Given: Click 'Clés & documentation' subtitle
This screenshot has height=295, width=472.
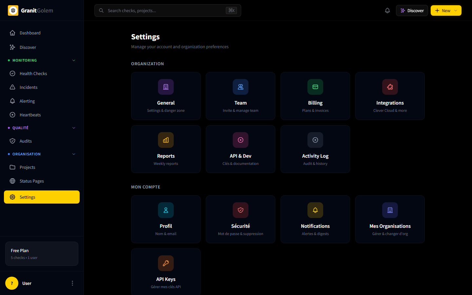Looking at the screenshot, I should [241, 164].
